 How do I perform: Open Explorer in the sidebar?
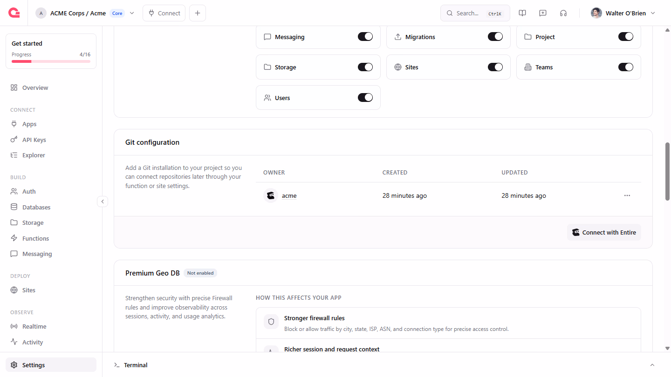point(51,155)
